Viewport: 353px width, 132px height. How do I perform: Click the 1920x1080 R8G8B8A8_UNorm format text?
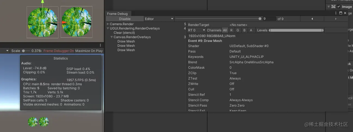tap(212, 36)
